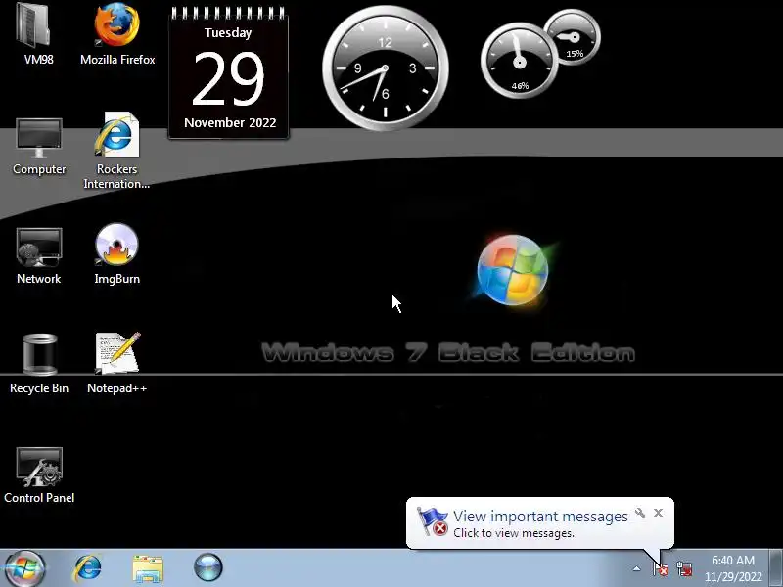Click the flag icon in the notification balloon
This screenshot has height=587, width=783.
433,521
